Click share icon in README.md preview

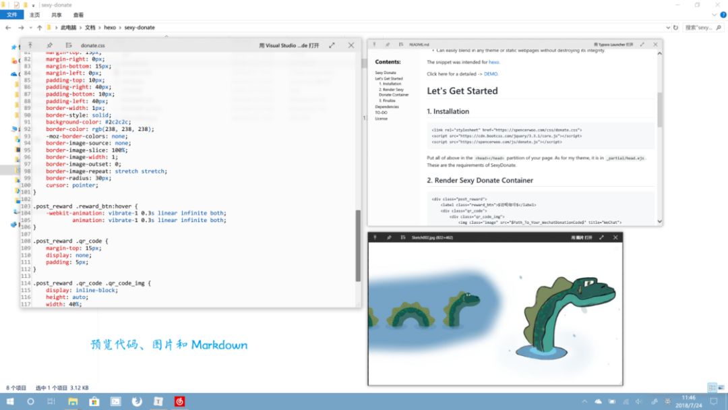(401, 45)
